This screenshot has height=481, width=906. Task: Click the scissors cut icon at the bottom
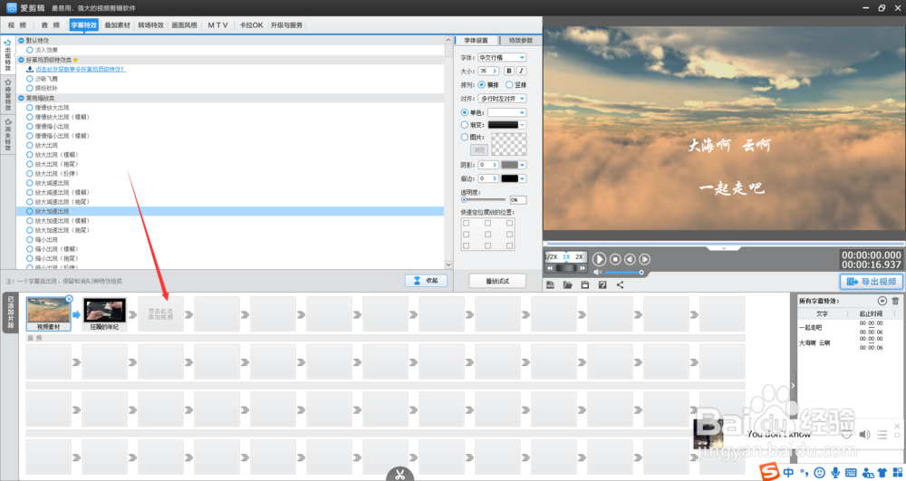(x=400, y=475)
